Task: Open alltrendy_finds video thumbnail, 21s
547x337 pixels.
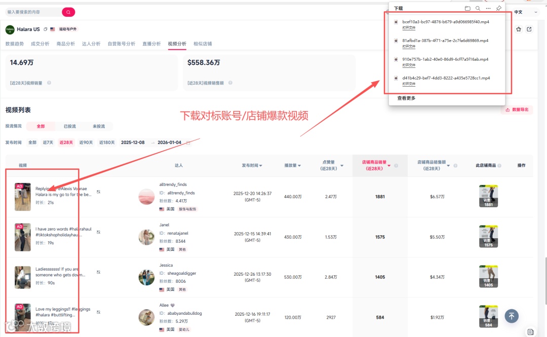Action: pos(23,197)
